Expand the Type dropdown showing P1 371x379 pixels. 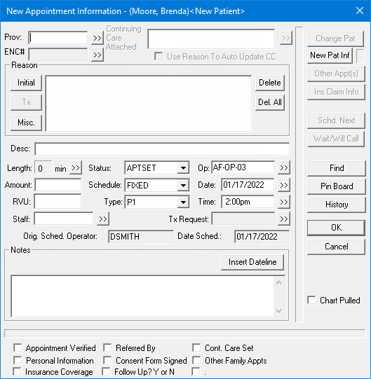[x=183, y=202]
